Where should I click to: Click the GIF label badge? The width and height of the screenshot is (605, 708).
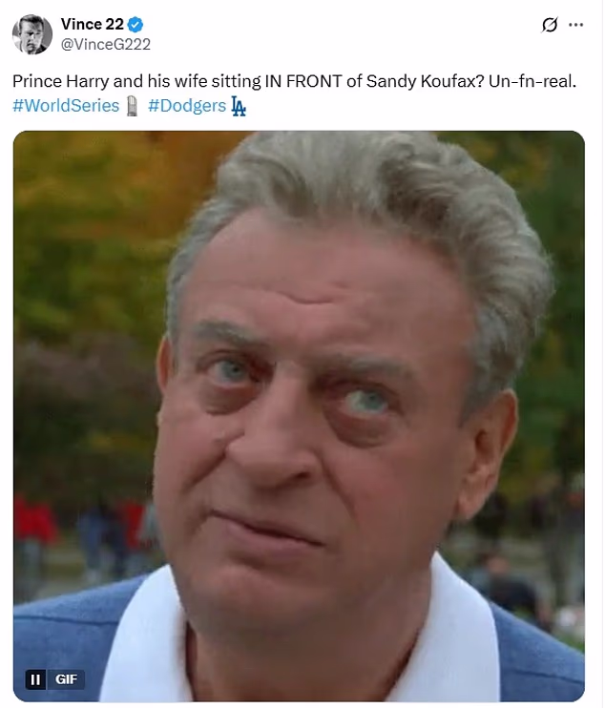[67, 679]
